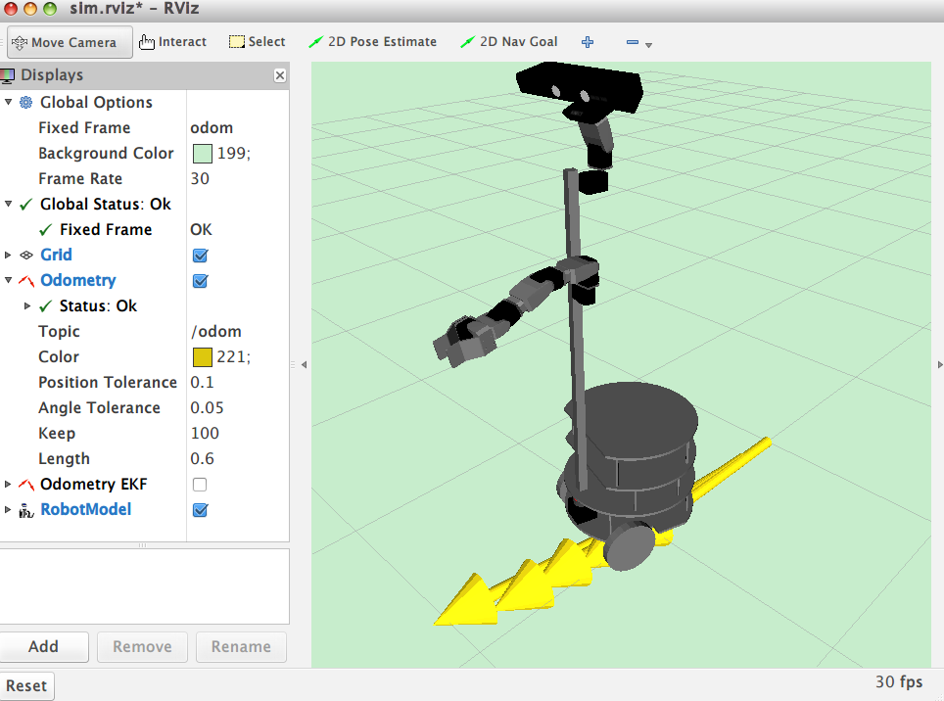Activate the Interact tool
The height and width of the screenshot is (701, 944).
(172, 42)
